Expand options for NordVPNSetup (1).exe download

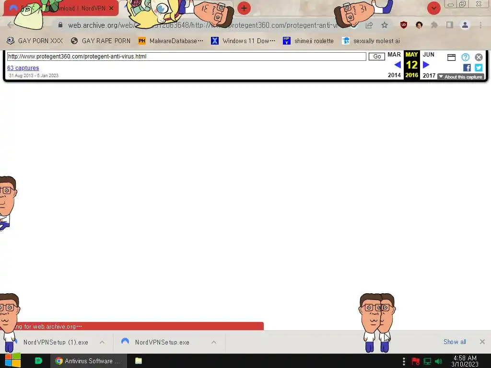[102, 342]
